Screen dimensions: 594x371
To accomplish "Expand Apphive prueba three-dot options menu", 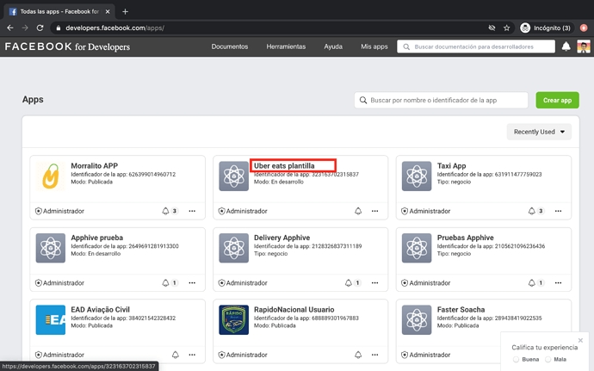I will [x=193, y=282].
